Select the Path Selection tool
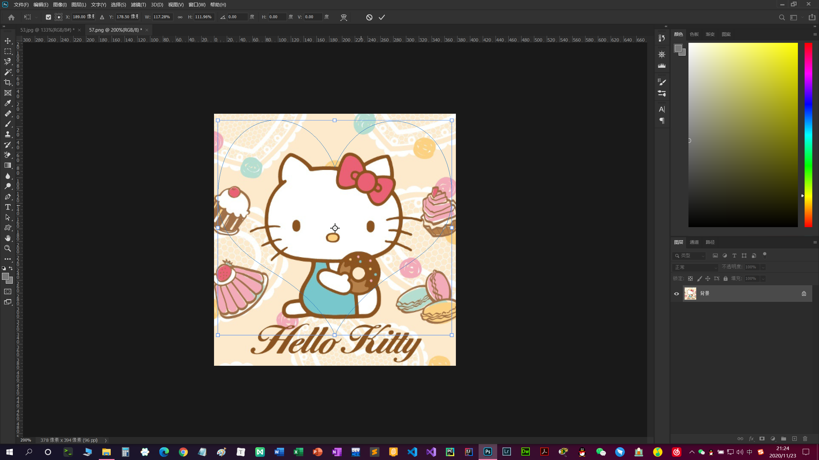819x460 pixels. 8,218
